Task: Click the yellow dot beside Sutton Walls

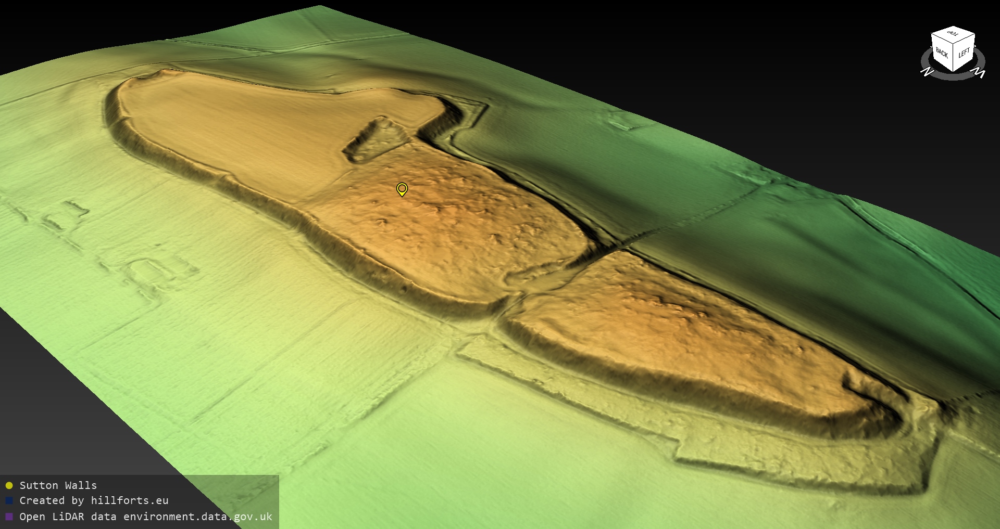Action: 9,486
